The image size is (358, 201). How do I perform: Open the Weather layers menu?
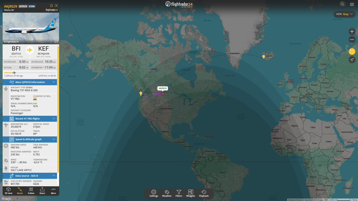[x=167, y=193]
